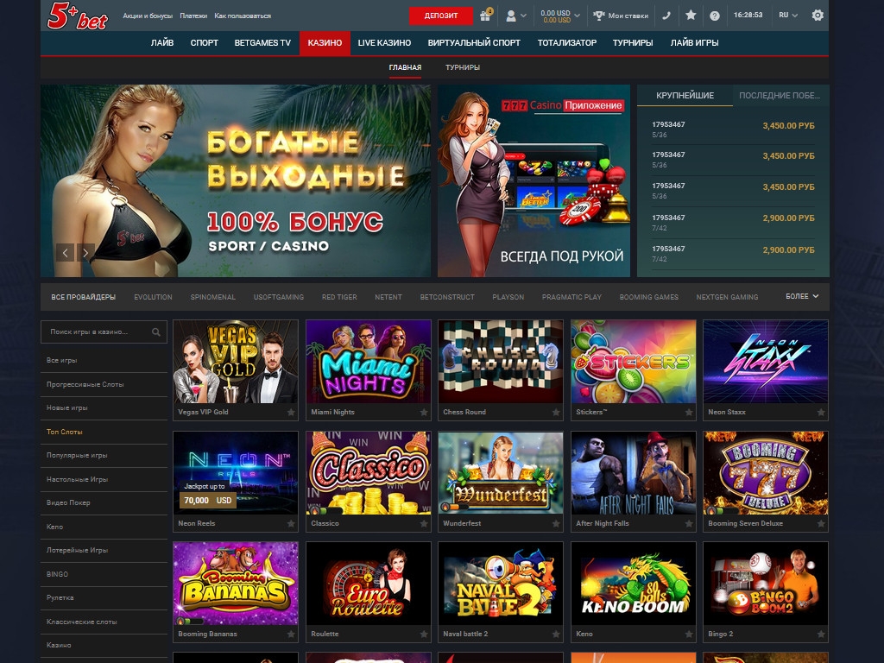Viewport: 884px width, 663px height.
Task: Select the 'Последние победы' tab
Action: (780, 95)
